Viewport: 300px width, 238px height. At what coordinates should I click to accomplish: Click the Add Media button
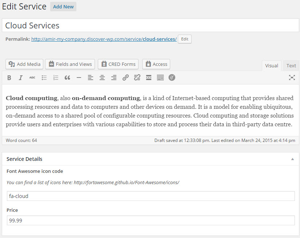[x=24, y=64]
